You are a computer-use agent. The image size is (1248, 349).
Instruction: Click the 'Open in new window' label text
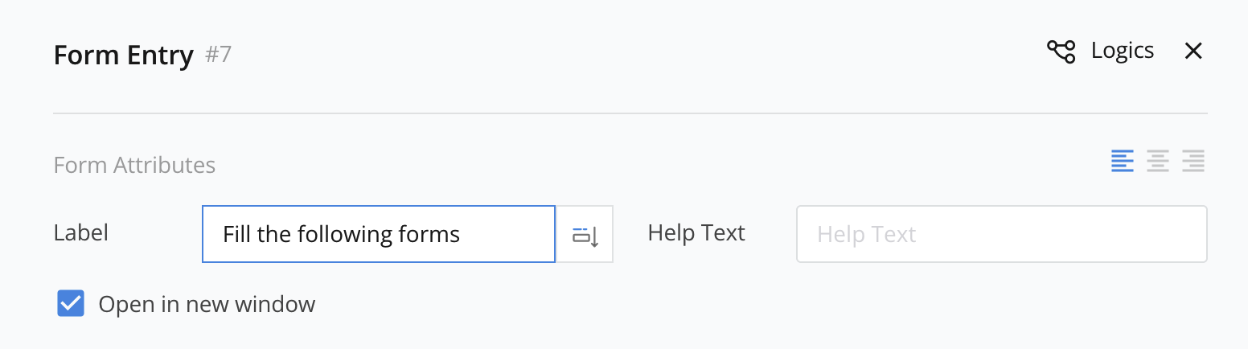(207, 305)
